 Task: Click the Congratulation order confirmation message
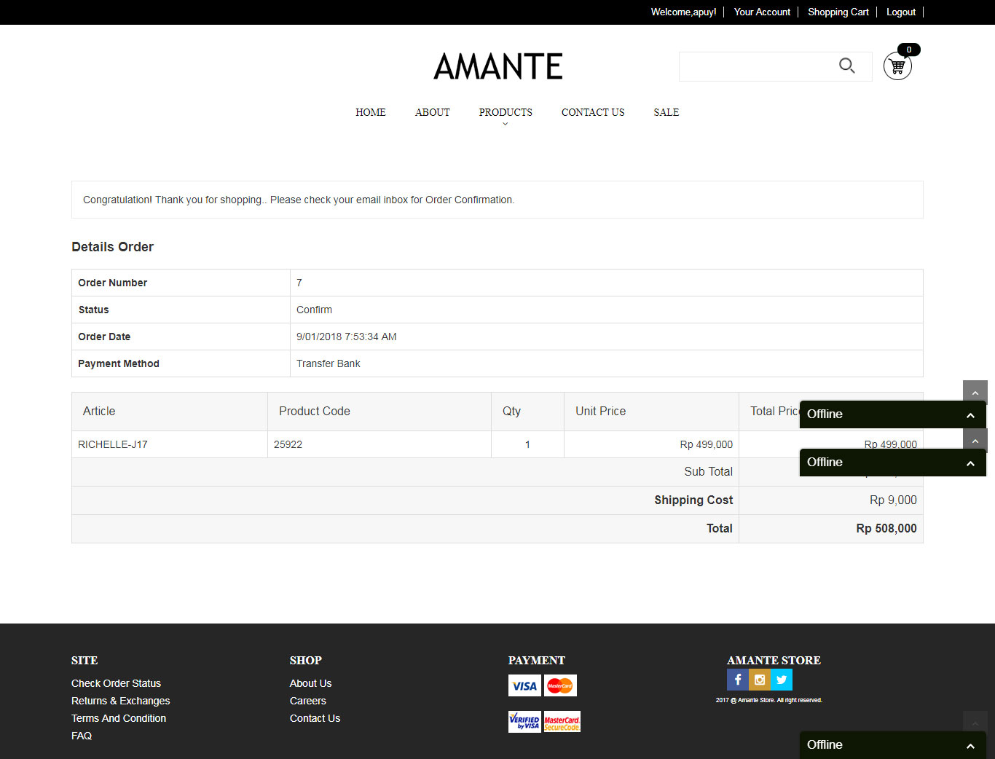click(x=299, y=200)
